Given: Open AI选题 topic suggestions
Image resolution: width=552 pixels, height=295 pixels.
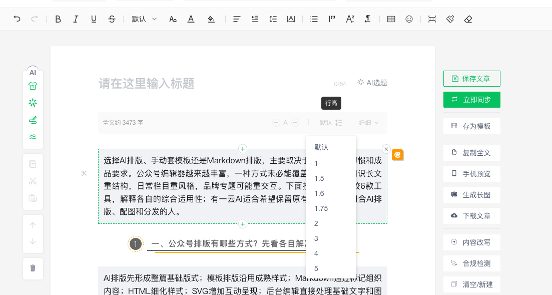Looking at the screenshot, I should coord(372,83).
